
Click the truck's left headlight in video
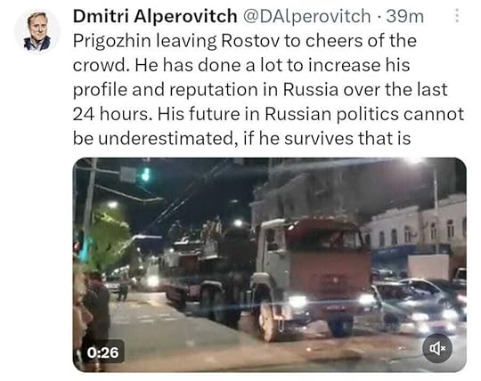[x=298, y=302]
